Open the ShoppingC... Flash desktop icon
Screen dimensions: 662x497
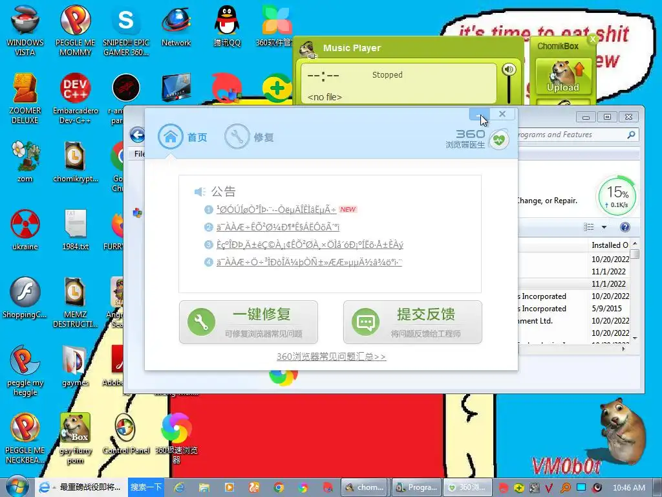click(25, 298)
